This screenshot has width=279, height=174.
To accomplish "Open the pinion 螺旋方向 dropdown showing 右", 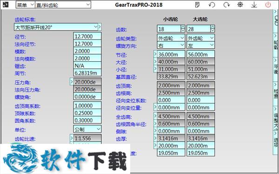I will [171, 45].
